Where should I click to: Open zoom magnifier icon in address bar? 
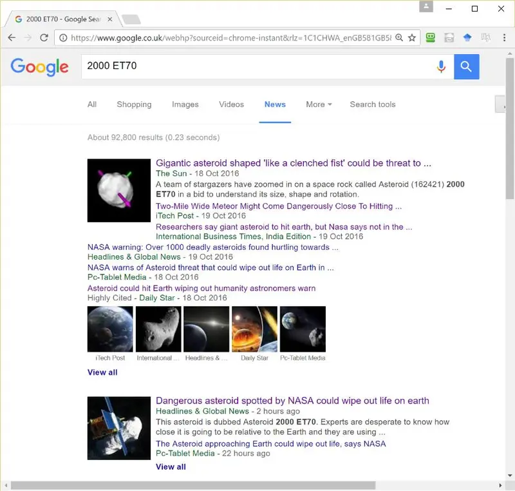[399, 38]
